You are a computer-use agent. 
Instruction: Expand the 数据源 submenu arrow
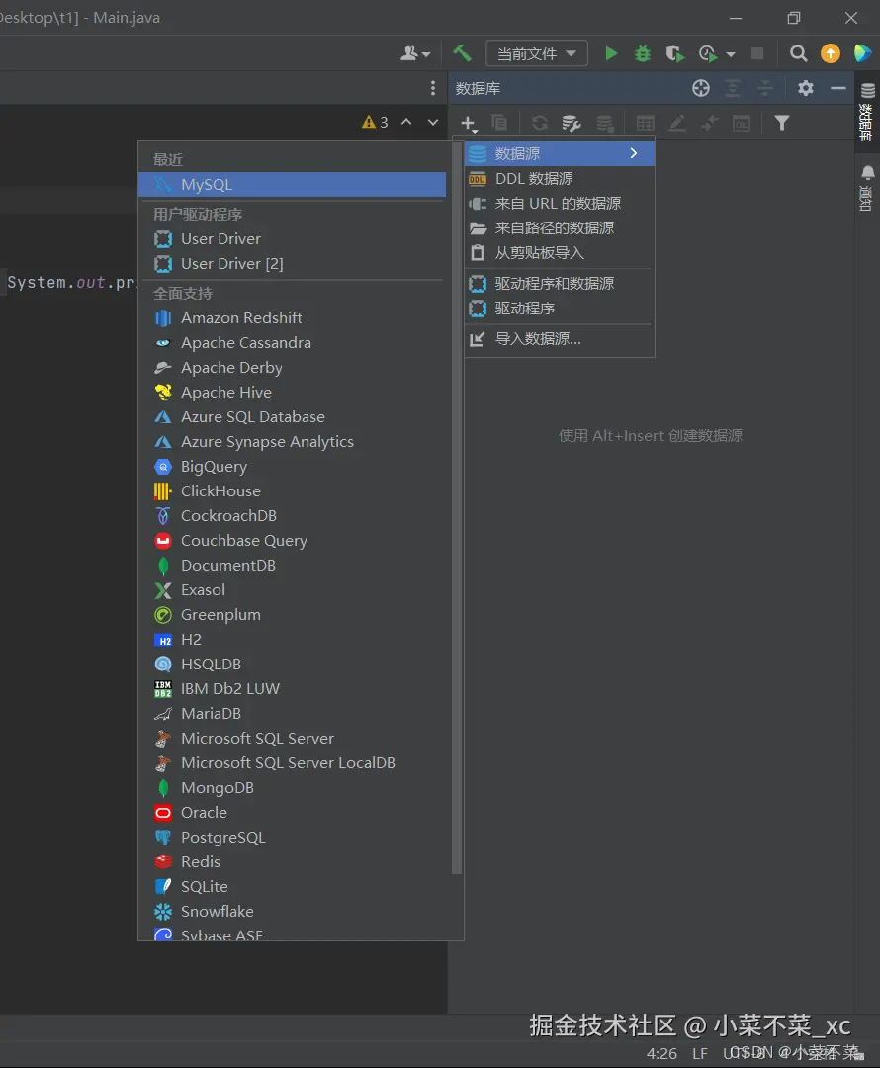(634, 153)
